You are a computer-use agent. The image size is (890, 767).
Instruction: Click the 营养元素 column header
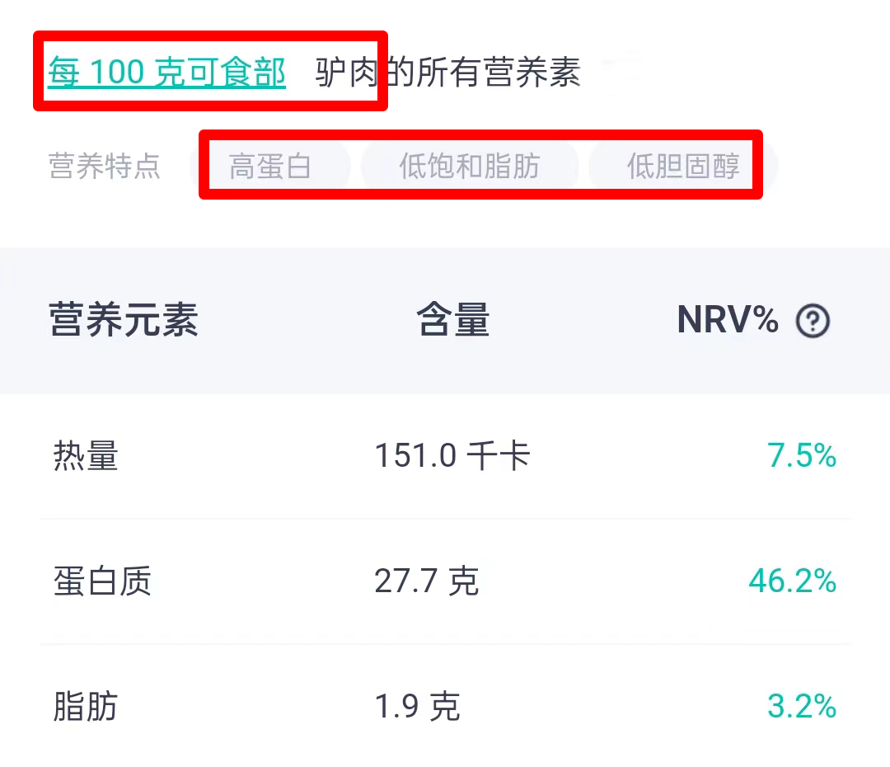click(x=124, y=320)
